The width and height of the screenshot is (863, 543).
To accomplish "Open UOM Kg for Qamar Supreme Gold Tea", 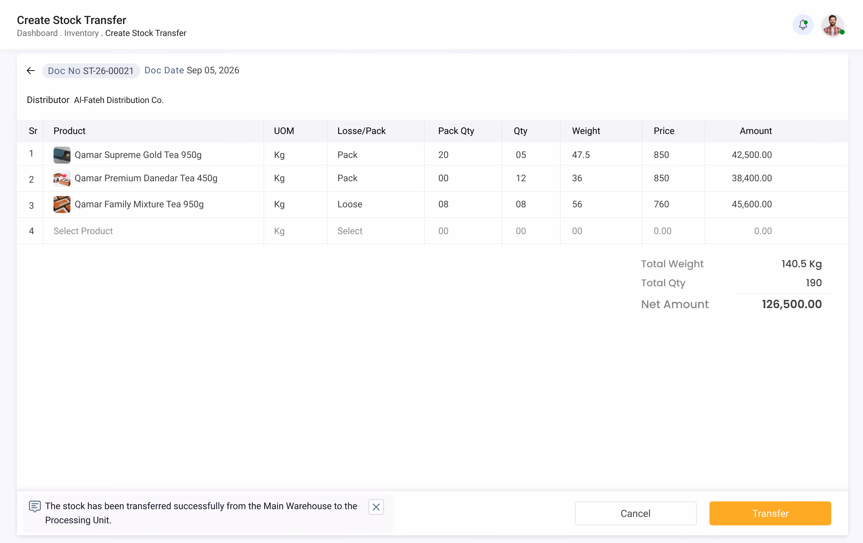I will [279, 155].
